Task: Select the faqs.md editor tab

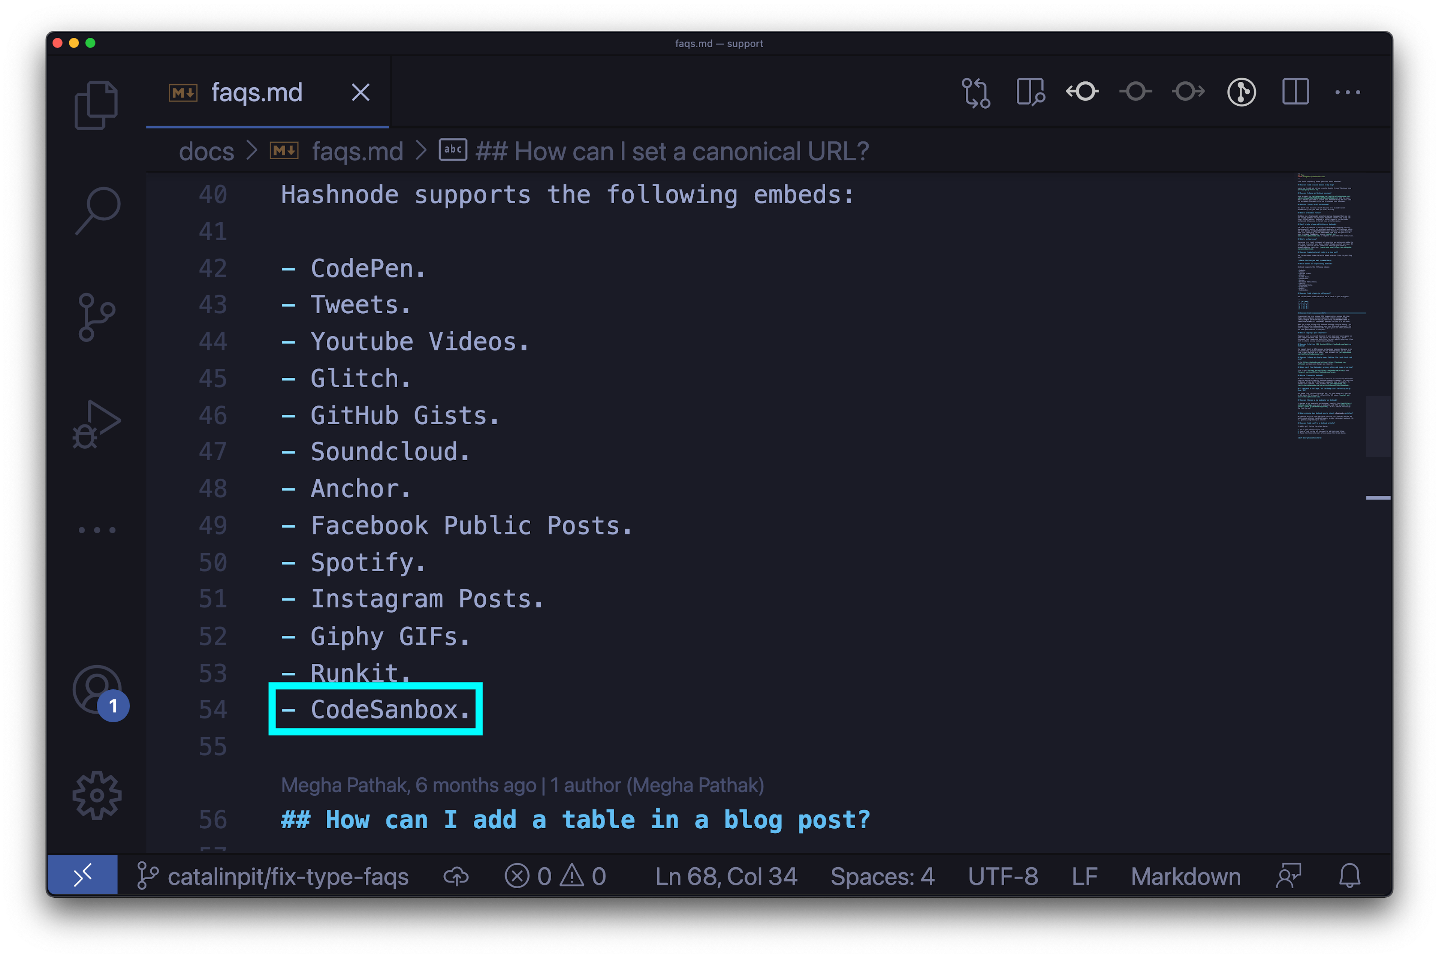Action: point(268,93)
